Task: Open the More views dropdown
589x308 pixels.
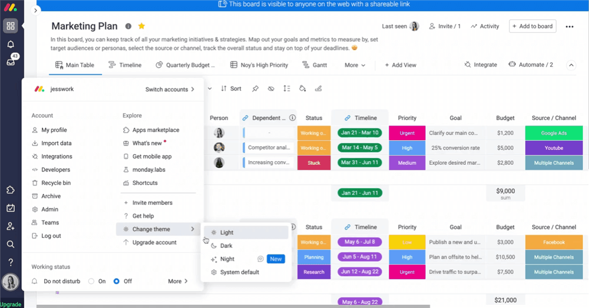Action: tap(355, 65)
